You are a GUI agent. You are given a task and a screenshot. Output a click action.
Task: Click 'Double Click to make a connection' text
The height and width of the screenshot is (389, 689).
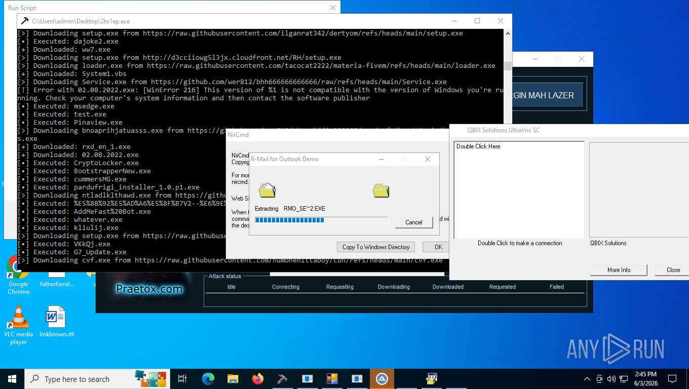click(520, 243)
